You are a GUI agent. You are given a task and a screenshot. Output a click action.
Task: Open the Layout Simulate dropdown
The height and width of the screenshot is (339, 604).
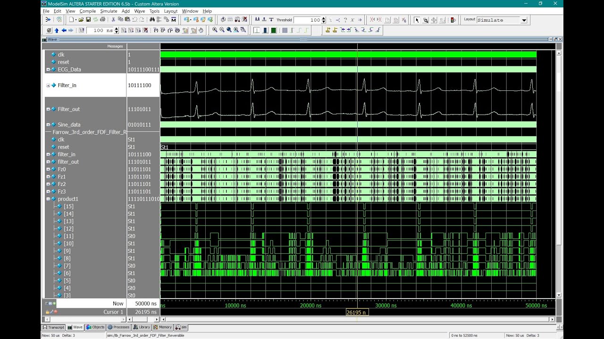[x=524, y=20]
